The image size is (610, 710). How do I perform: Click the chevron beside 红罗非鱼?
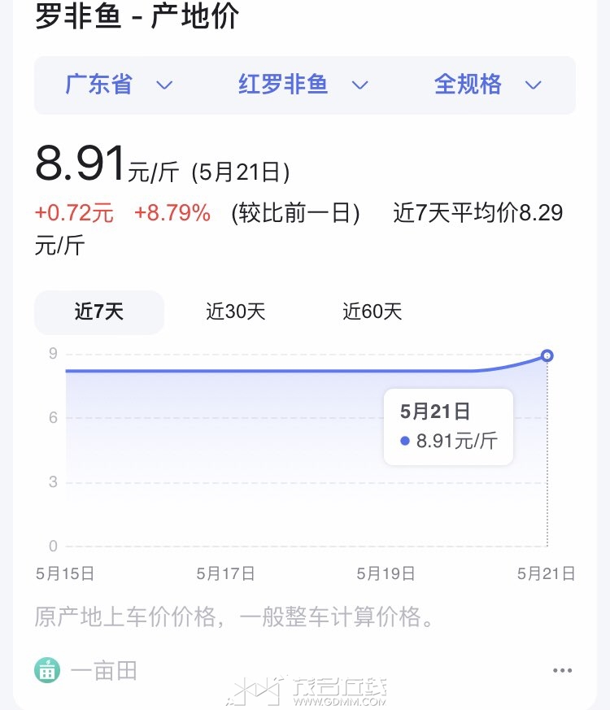pyautogui.click(x=360, y=85)
